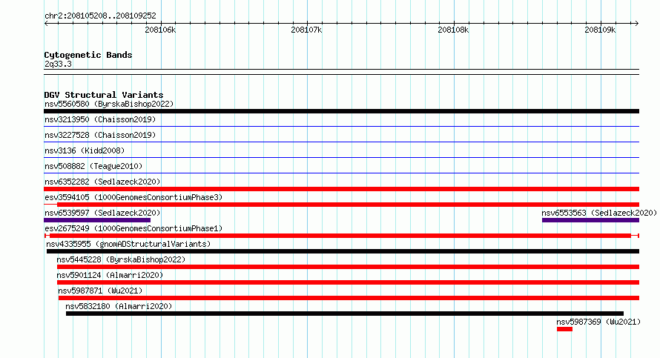Click the DGV Structural Variants track title
Image resolution: width=660 pixels, height=358 pixels.
104,95
